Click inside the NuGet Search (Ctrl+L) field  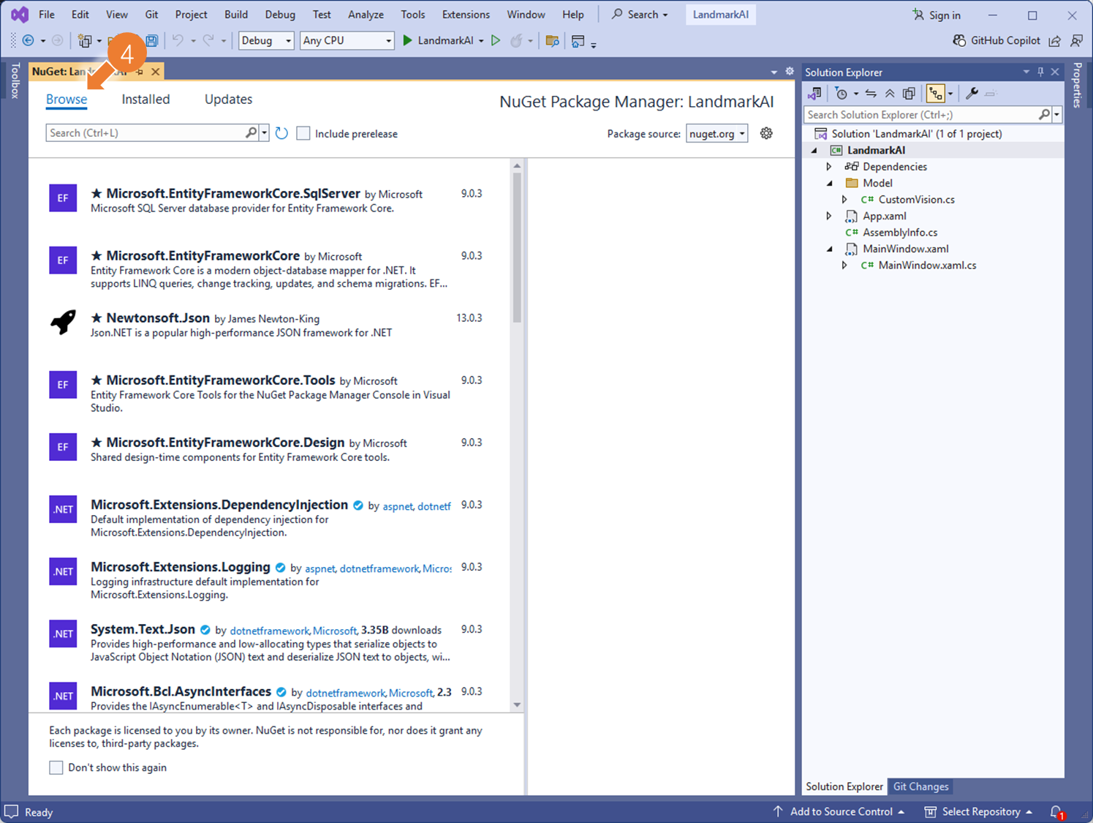(145, 132)
